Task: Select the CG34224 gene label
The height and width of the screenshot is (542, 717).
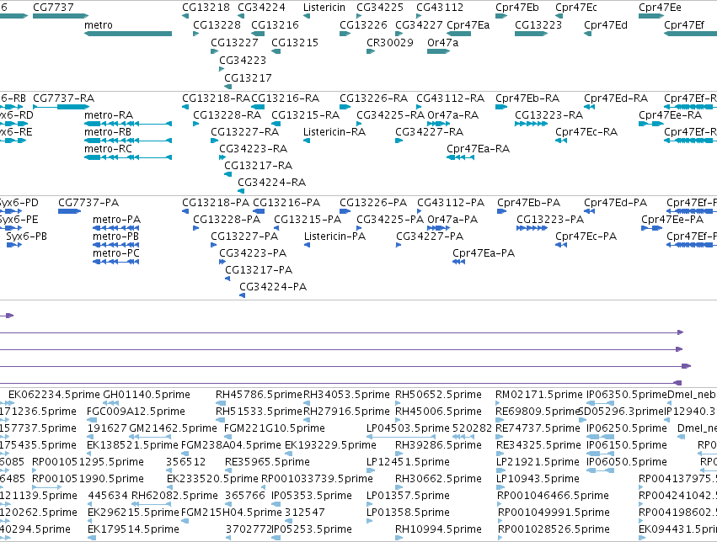Action: 261,8
